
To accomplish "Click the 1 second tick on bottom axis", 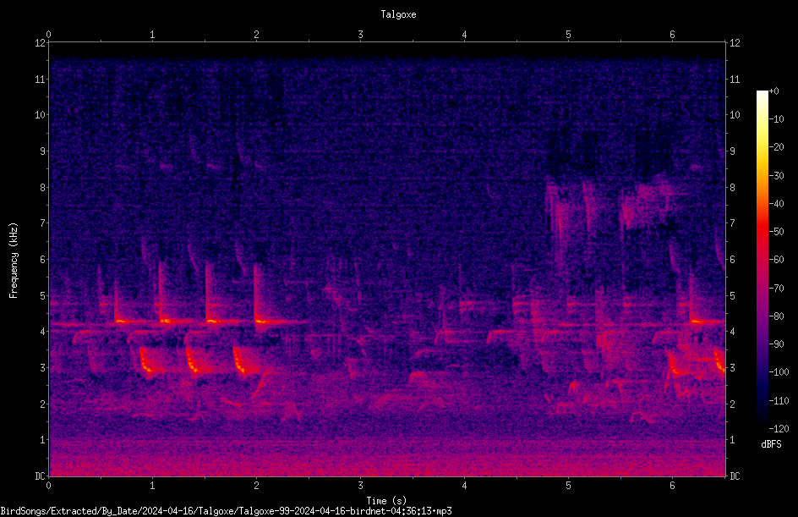I will (152, 486).
